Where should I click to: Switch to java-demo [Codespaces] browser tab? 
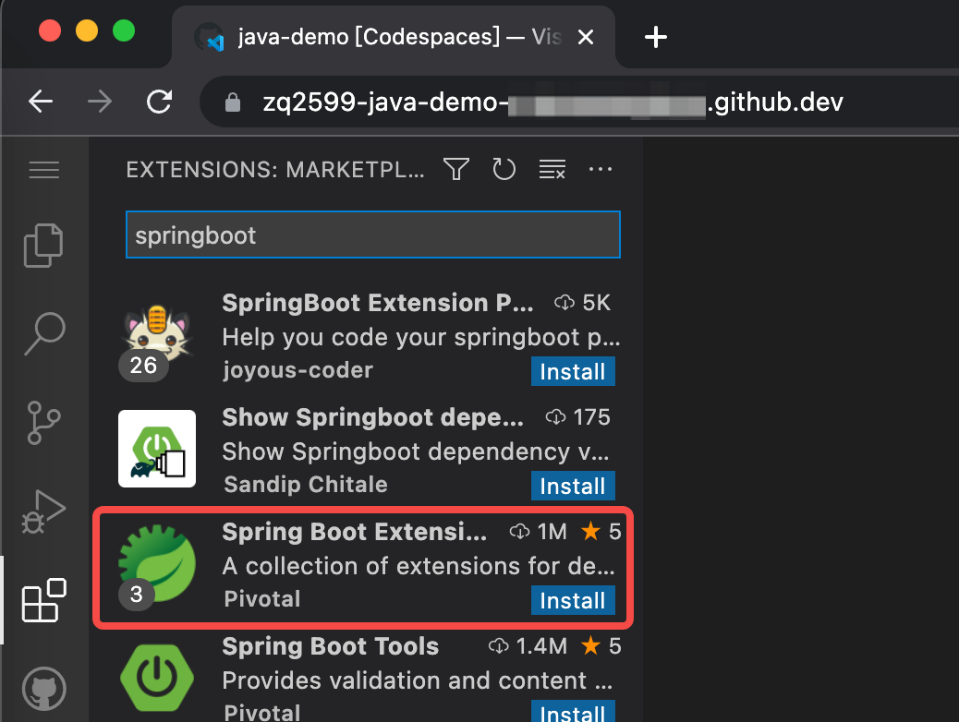[394, 37]
